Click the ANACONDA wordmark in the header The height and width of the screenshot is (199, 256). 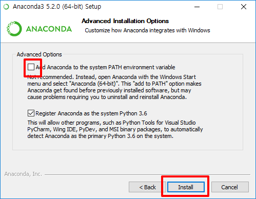pyautogui.click(x=49, y=29)
